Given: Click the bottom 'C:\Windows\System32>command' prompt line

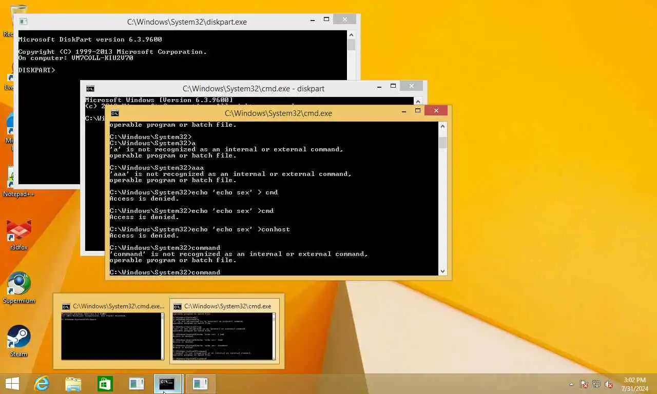Looking at the screenshot, I should (x=165, y=272).
